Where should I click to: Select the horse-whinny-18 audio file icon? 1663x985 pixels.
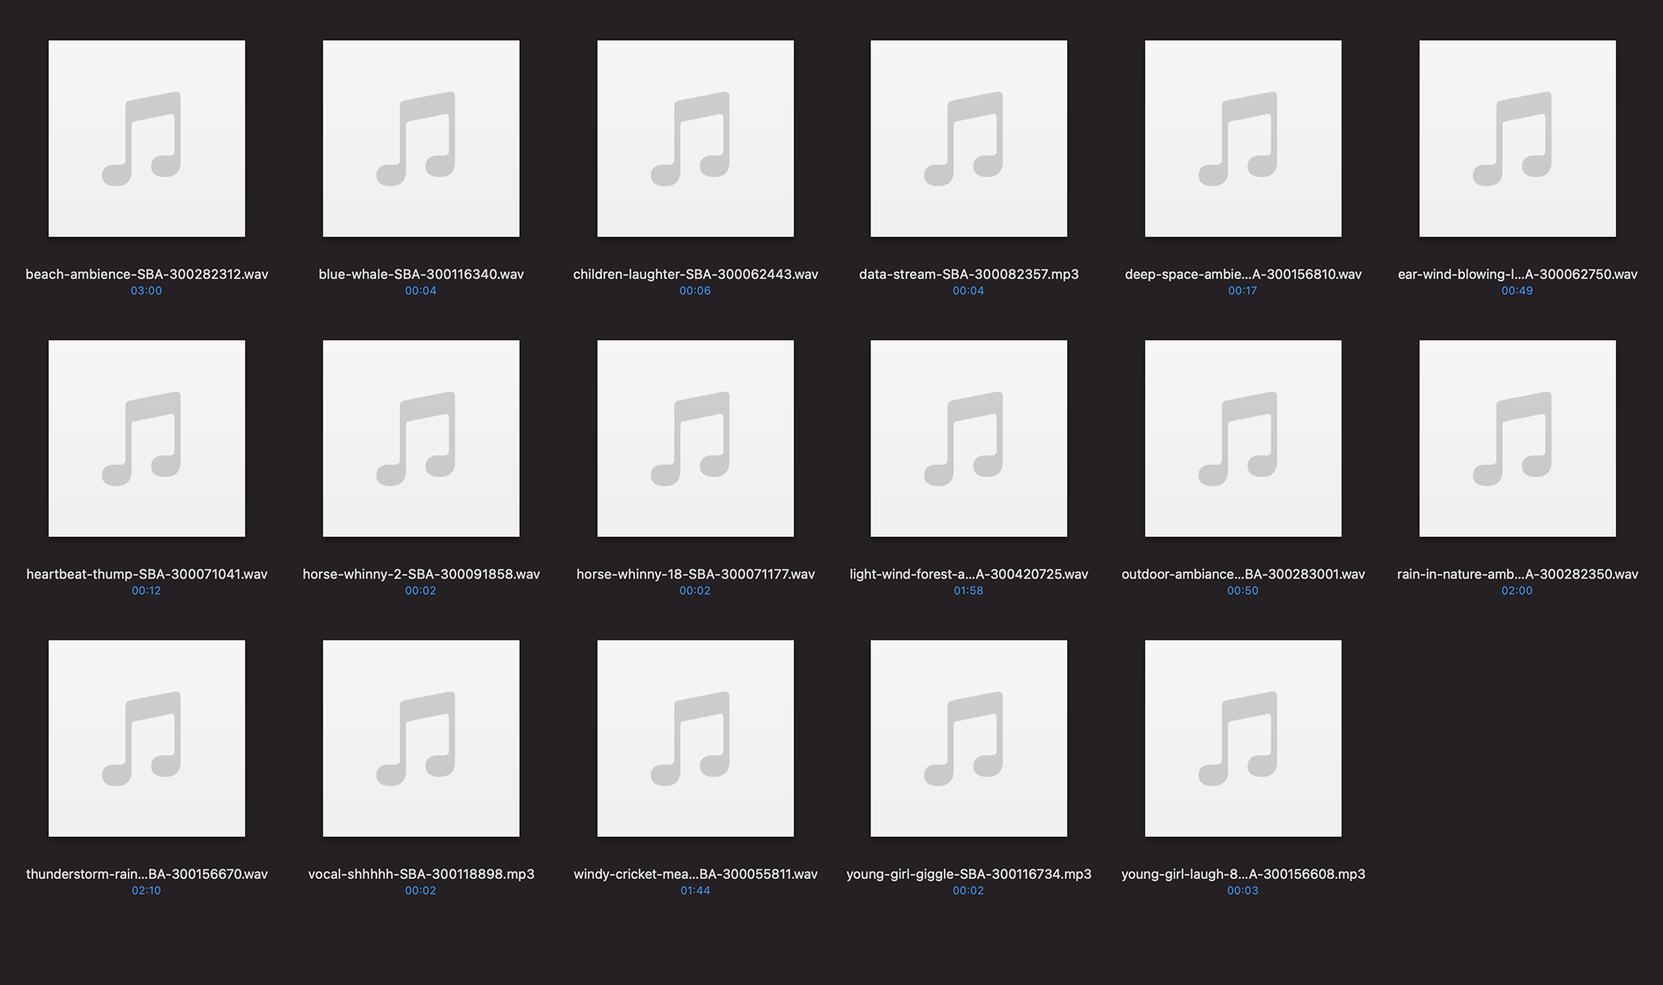click(696, 438)
